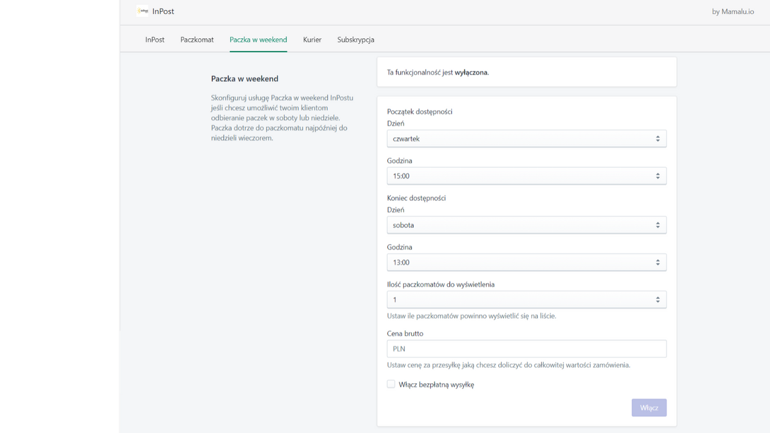
Task: Expand the Ilość paczkomatów do wyświetlenia dropdown
Action: [526, 299]
